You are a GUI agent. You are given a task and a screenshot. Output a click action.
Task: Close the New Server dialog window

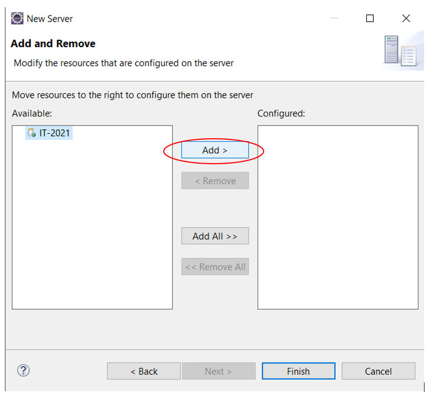(x=406, y=18)
